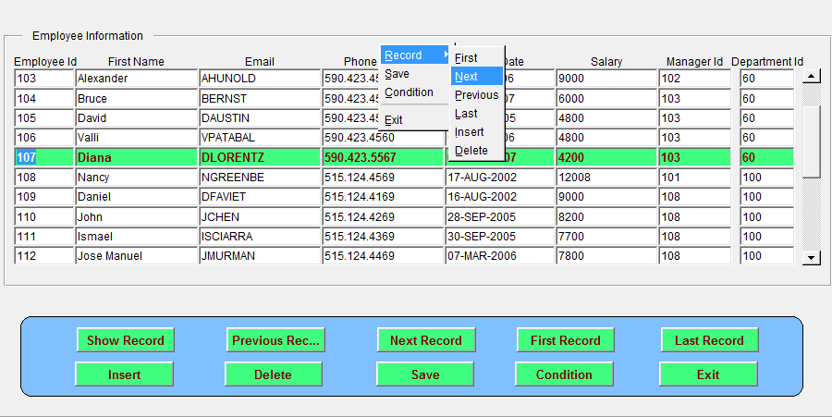Screen dimensions: 832x417
Task: Click the Next Record button
Action: tap(426, 340)
